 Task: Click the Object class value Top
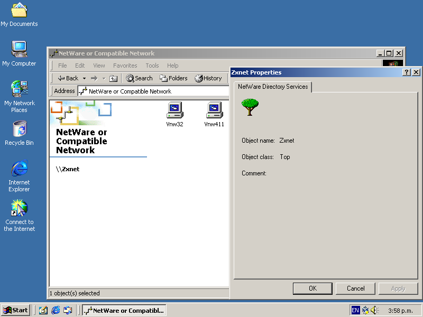(x=285, y=157)
